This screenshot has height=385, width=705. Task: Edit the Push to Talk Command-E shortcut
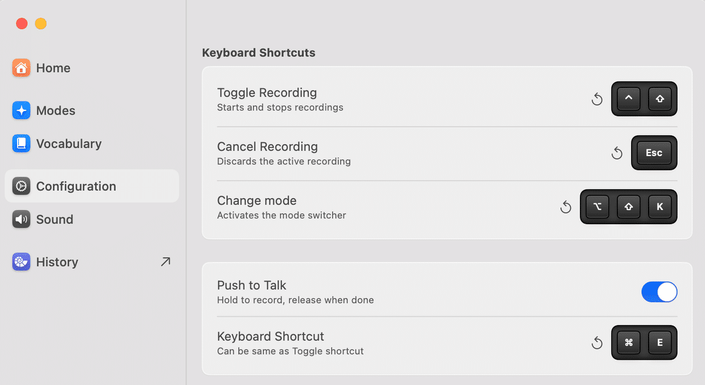click(644, 343)
